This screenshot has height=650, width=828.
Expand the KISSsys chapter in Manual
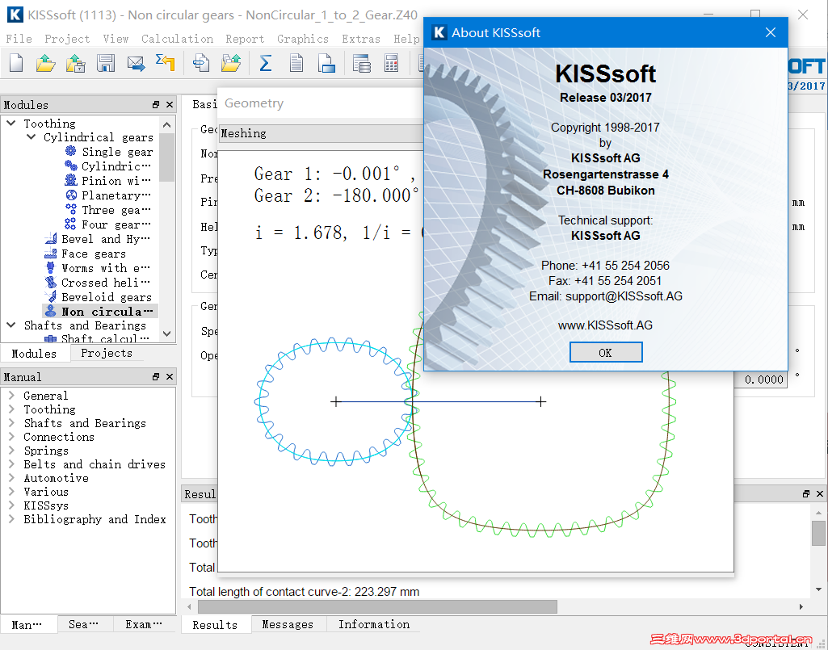[11, 505]
